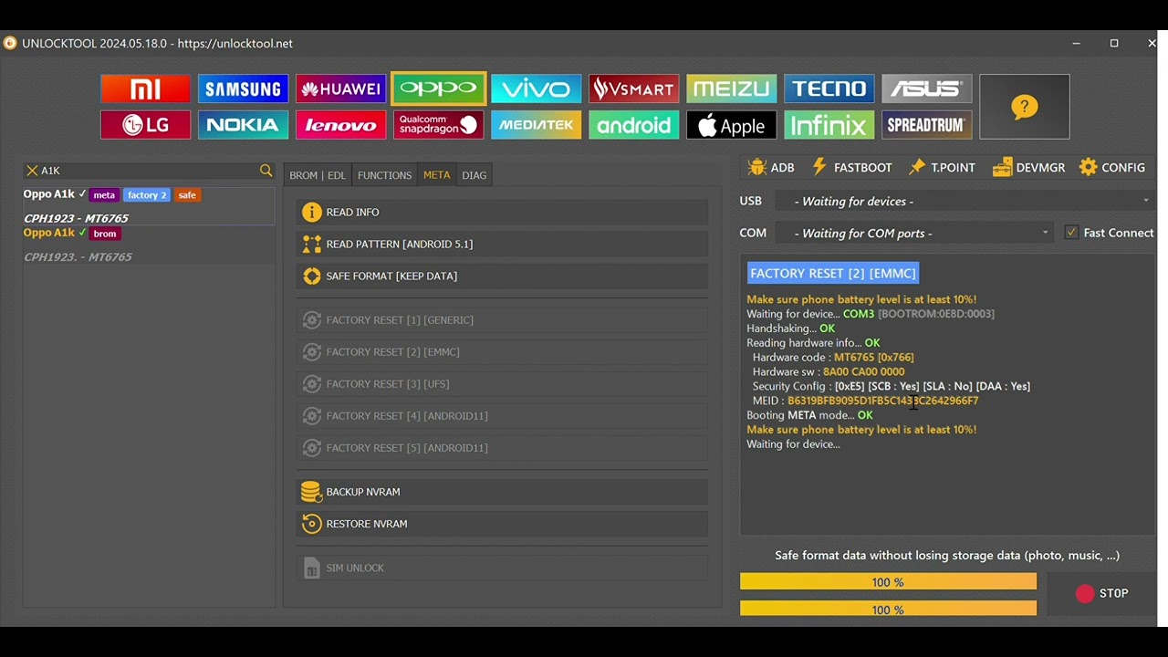Click the meta tag badge

[104, 195]
